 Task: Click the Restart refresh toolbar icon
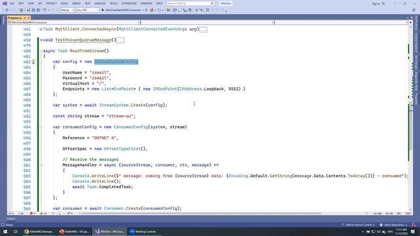point(159,10)
